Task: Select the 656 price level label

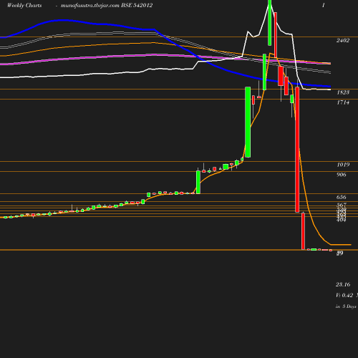Action: tap(342, 197)
